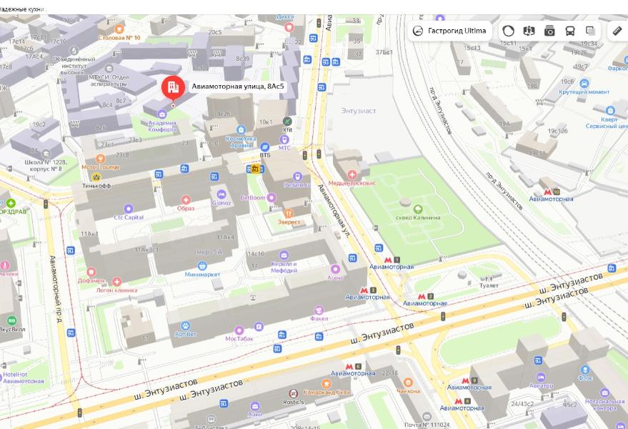
Task: Select Академия Комфорта marker
Action: [161, 114]
